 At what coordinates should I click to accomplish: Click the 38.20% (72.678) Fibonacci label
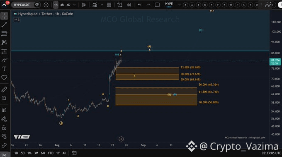coord(190,74)
